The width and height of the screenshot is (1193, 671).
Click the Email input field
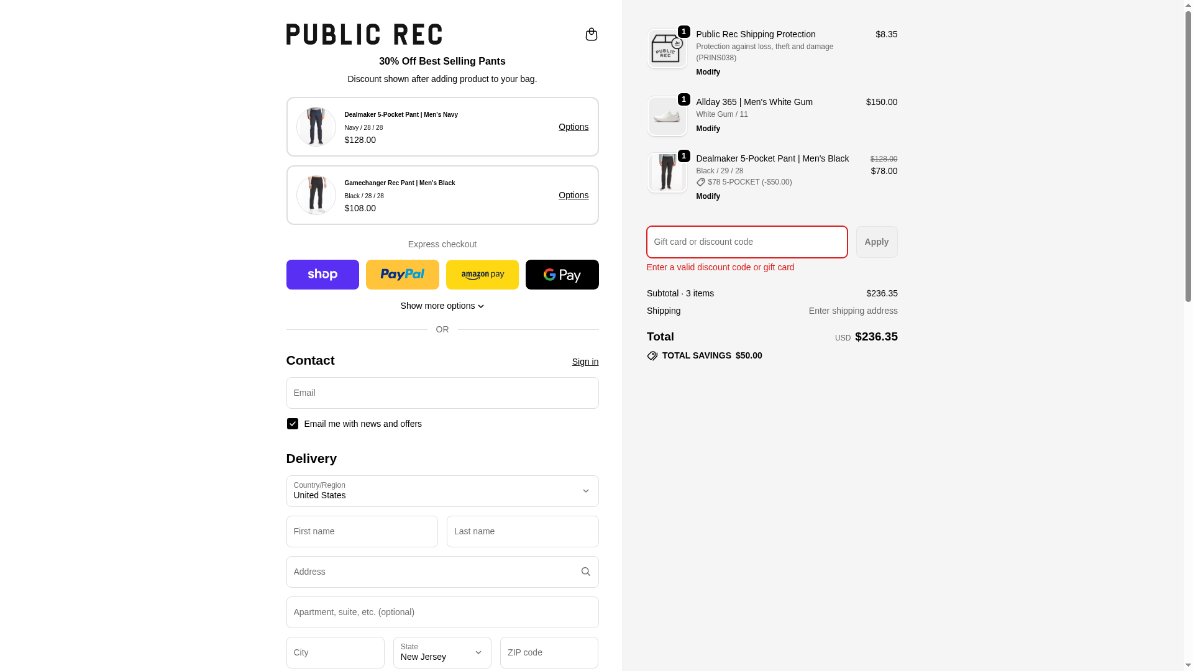(x=442, y=393)
